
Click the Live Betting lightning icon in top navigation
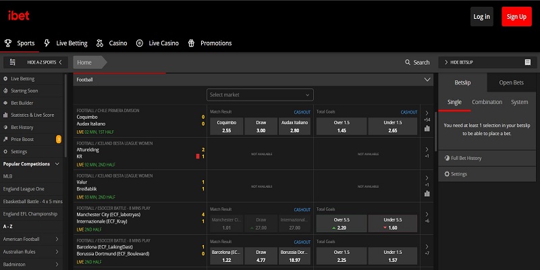[x=47, y=43]
